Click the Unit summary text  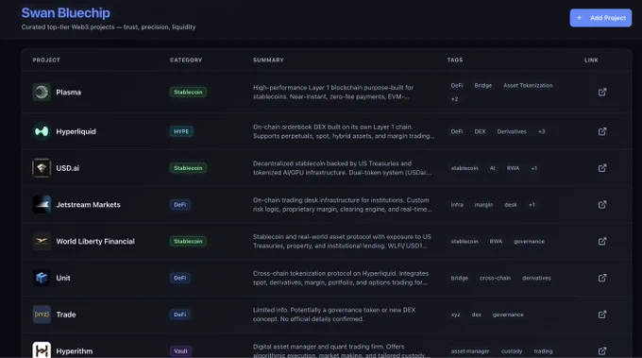tap(341, 278)
